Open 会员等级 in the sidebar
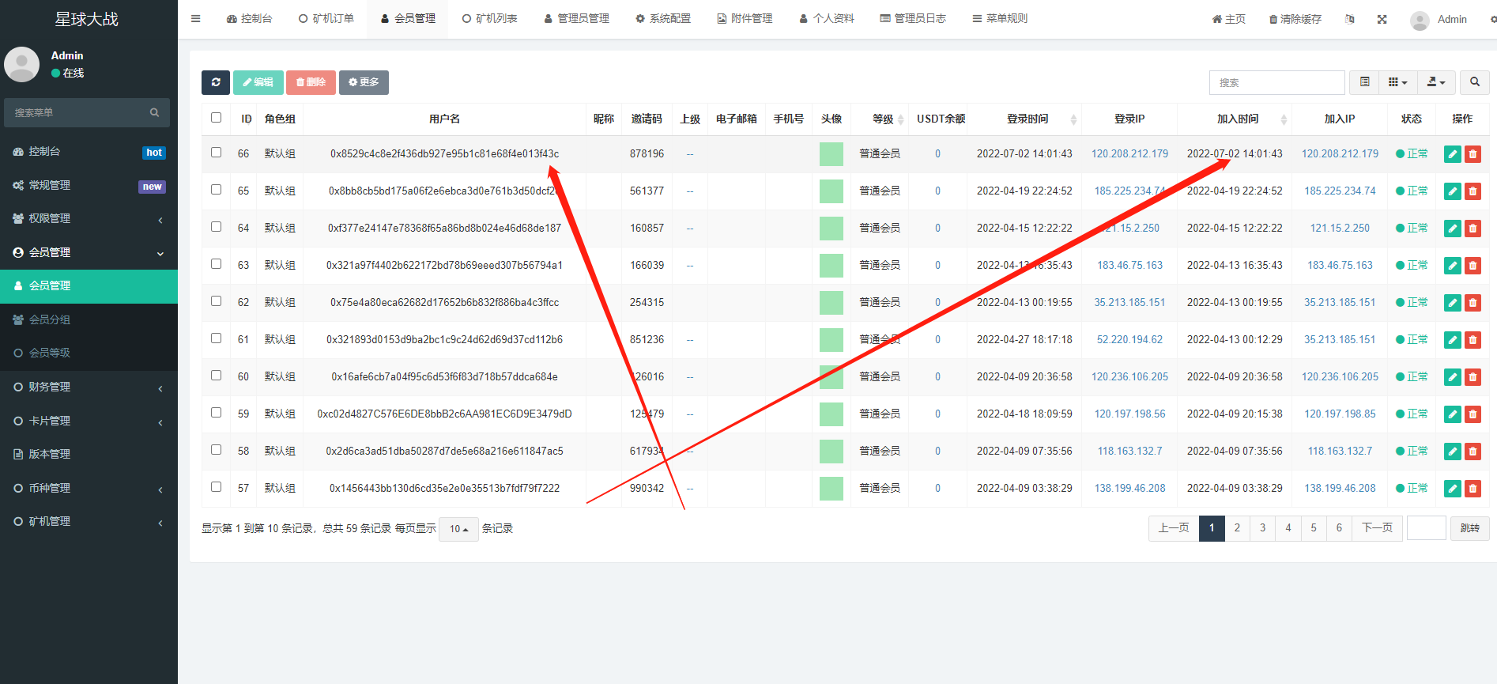1497x684 pixels. pyautogui.click(x=89, y=353)
